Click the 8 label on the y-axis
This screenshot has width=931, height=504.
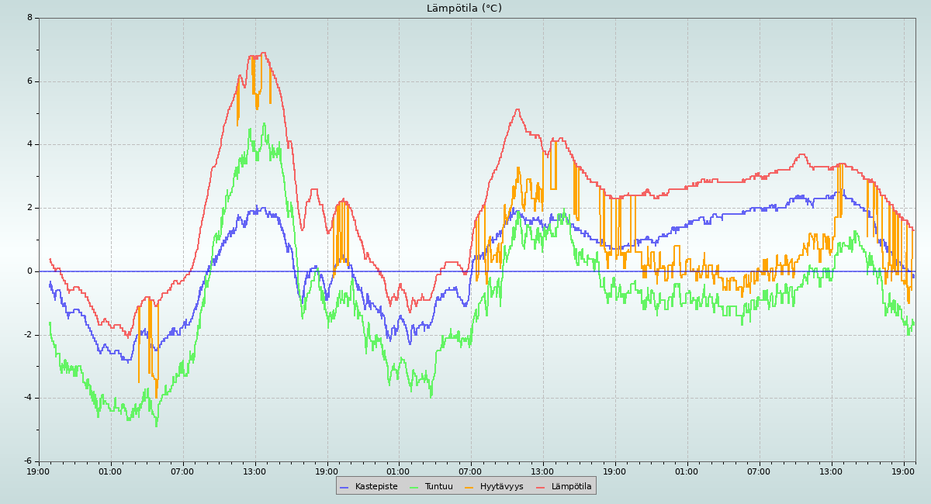pos(29,18)
